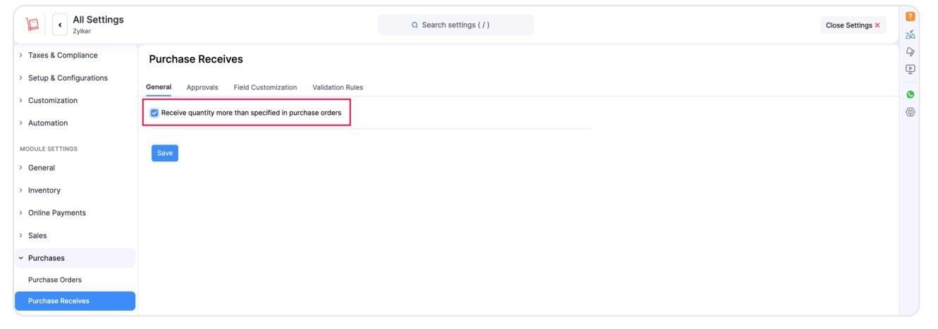Click the orange help question mark icon
The width and height of the screenshot is (938, 329).
coord(910,17)
